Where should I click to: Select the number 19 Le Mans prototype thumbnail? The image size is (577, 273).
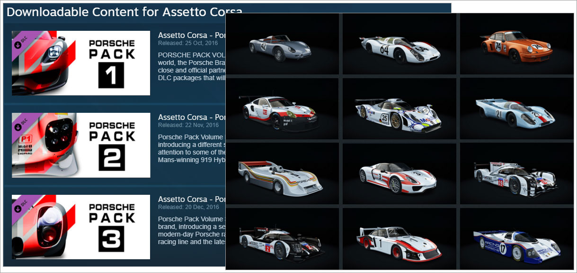coord(516,173)
